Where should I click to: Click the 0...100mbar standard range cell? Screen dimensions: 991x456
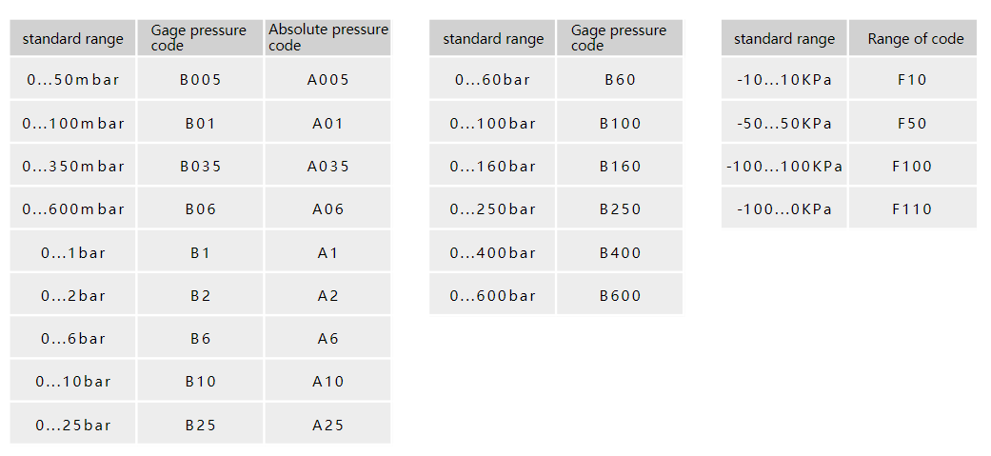pyautogui.click(x=73, y=124)
